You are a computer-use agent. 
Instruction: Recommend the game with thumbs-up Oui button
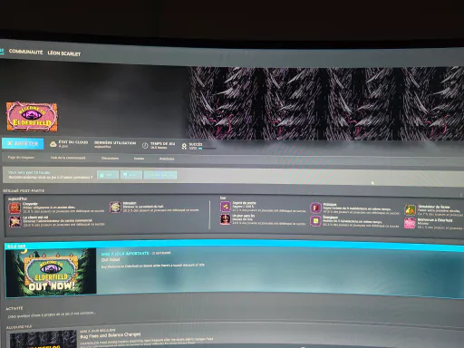108,175
